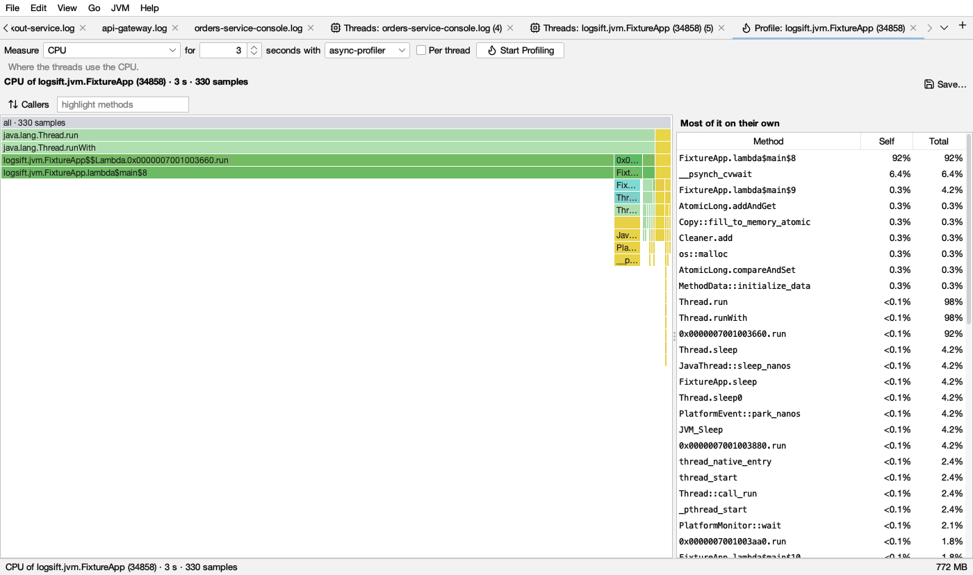Screen dimensions: 973x575
Task: Select the AtomicLong.addAndGet table row
Action: point(821,206)
